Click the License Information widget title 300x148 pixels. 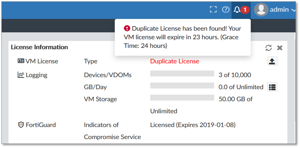[x=40, y=47]
